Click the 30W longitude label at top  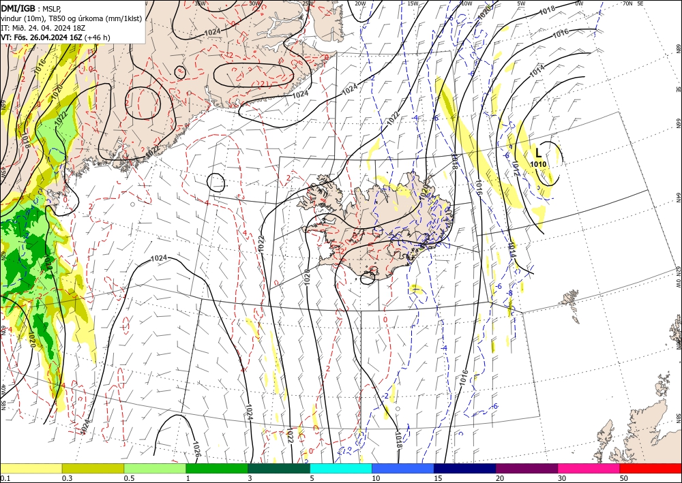(x=255, y=3)
